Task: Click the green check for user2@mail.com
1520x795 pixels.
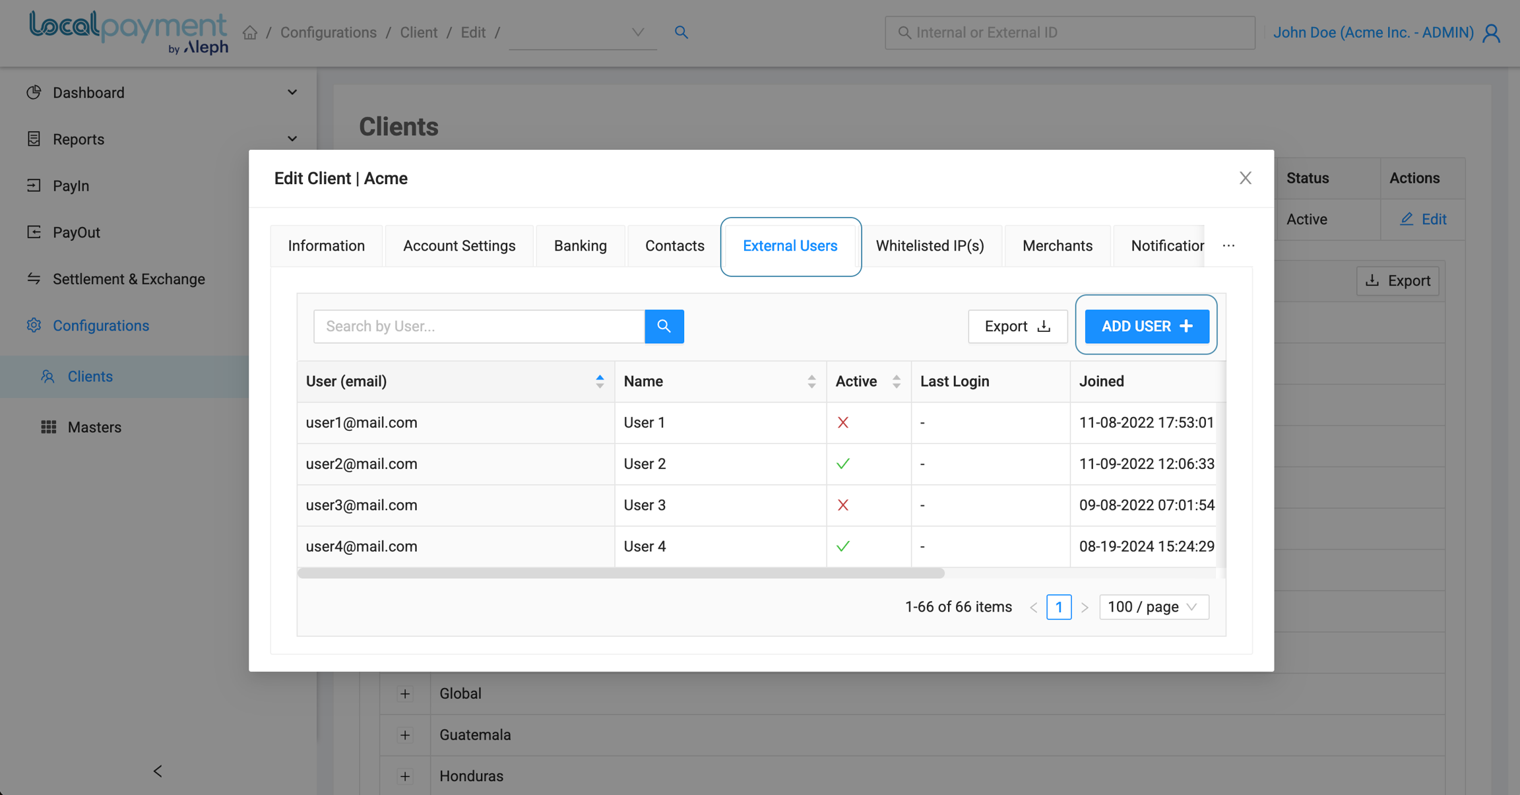Action: [843, 464]
